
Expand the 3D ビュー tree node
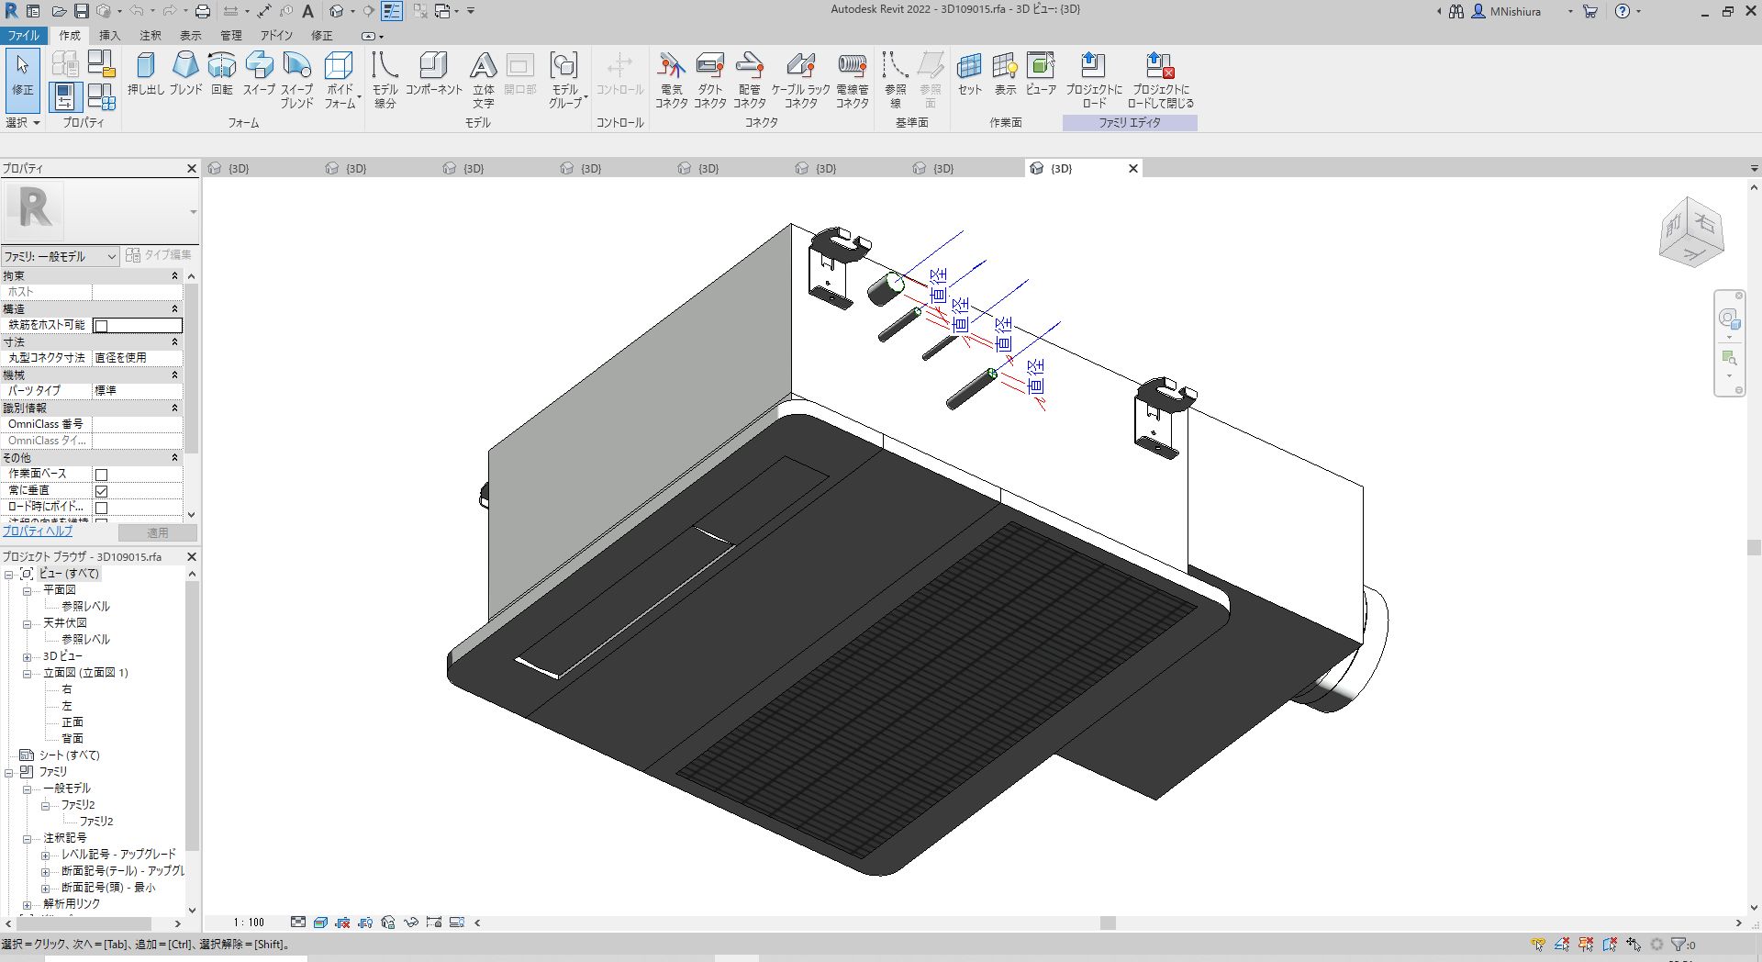(x=27, y=656)
